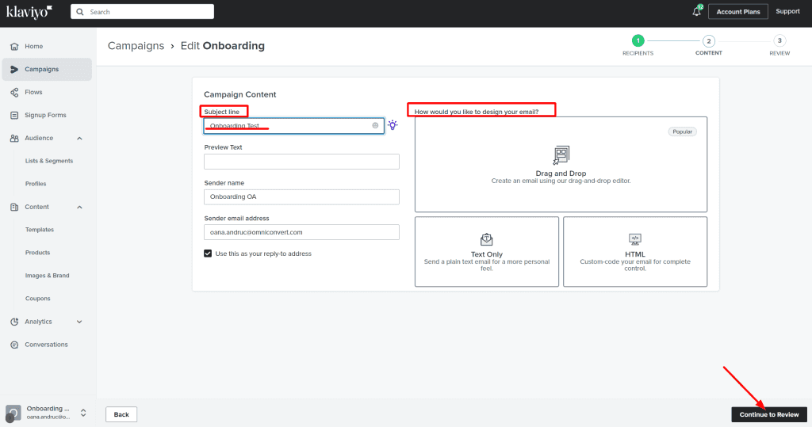This screenshot has width=812, height=427.
Task: Click the search magnifier icon
Action: point(80,12)
